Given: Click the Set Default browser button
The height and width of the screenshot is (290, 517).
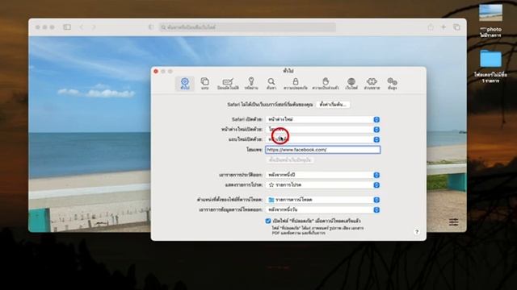Looking at the screenshot, I should coord(333,105).
